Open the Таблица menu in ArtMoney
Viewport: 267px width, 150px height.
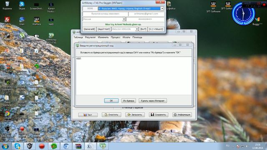pos(78,37)
